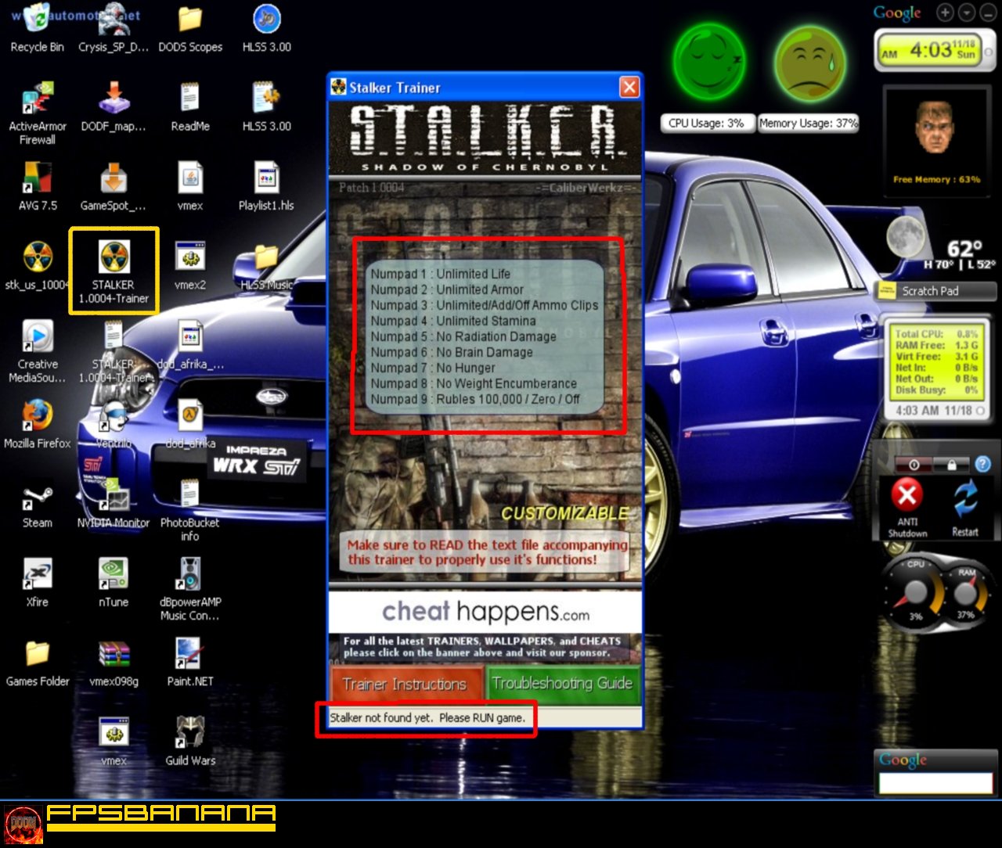Click the Scratch Pad gadget
This screenshot has width=1002, height=848.
[x=936, y=291]
